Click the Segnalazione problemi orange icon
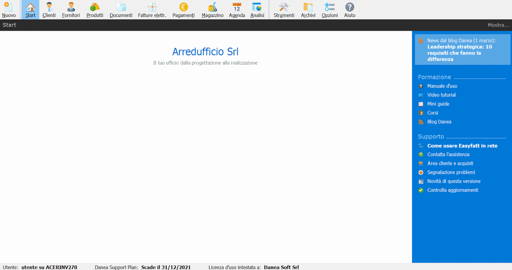 421,173
